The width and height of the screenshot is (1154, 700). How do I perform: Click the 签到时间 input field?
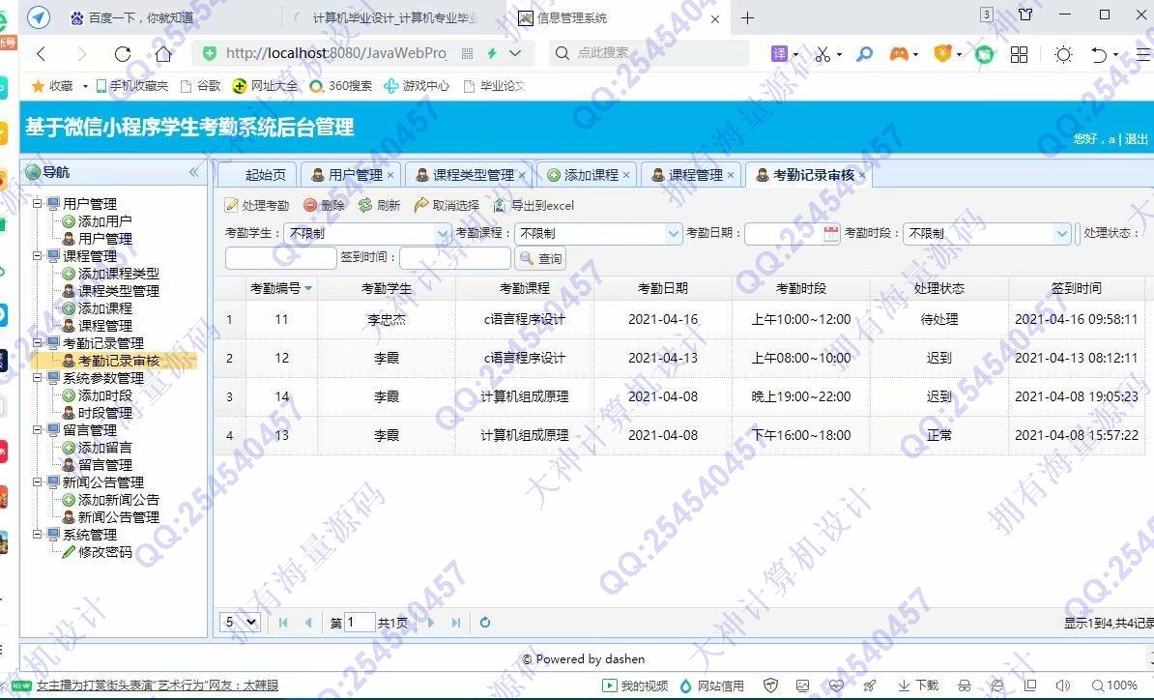click(455, 257)
